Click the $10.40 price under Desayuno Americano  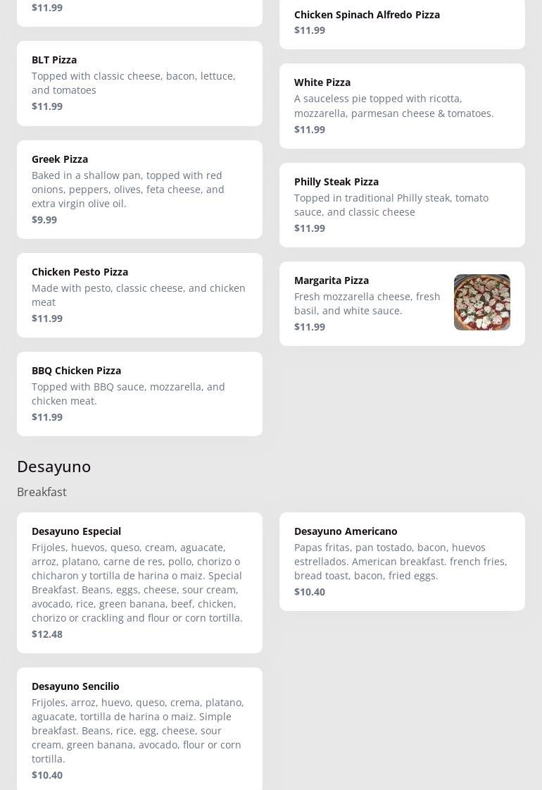point(310,592)
